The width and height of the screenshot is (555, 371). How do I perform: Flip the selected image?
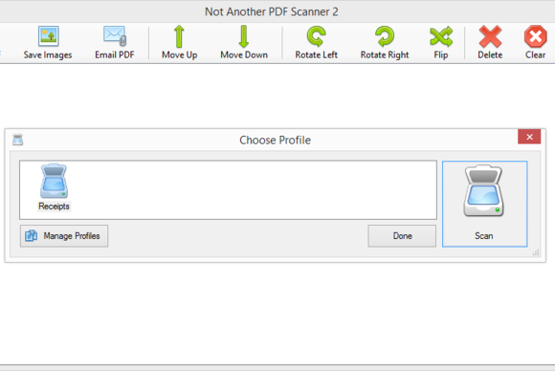tap(441, 42)
